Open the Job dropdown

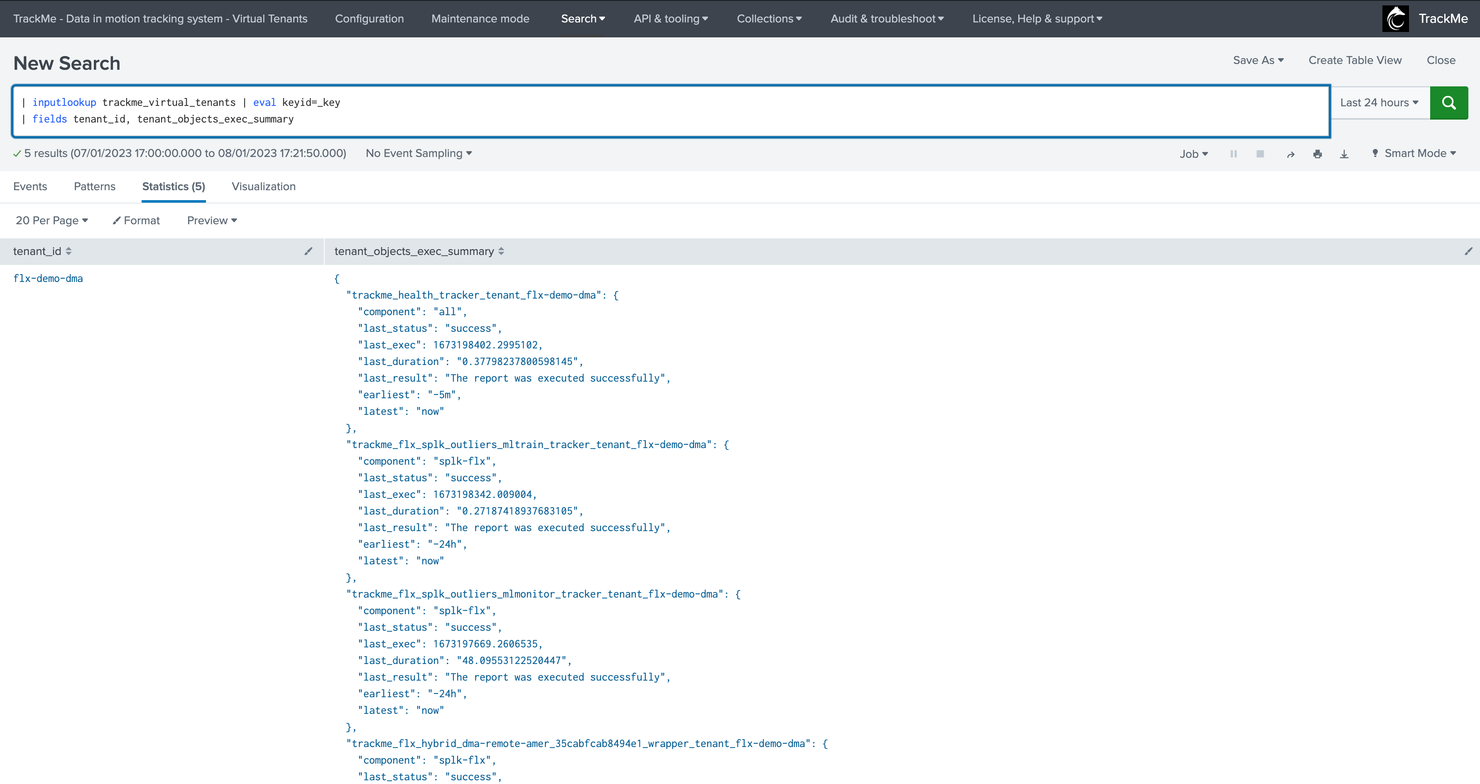[1194, 154]
